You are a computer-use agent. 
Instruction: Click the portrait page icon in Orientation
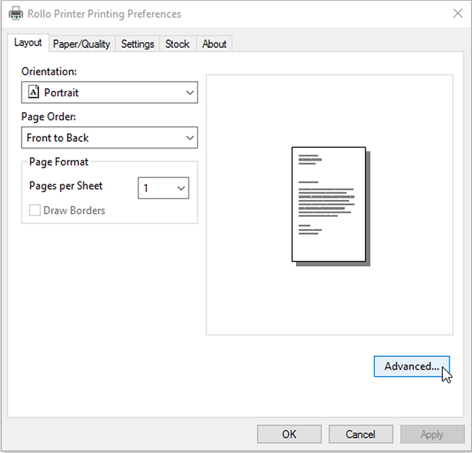point(34,92)
